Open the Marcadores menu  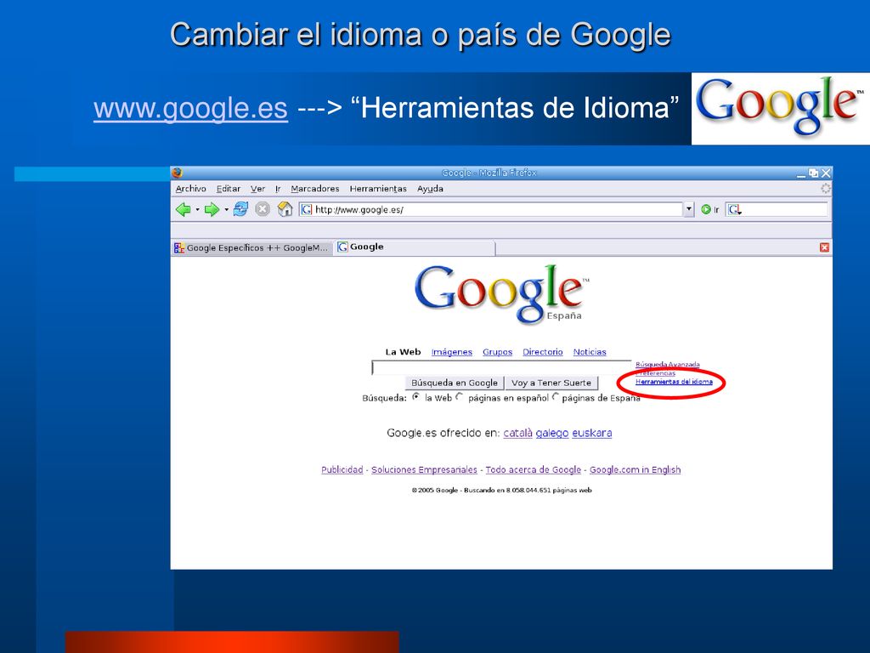coord(314,189)
